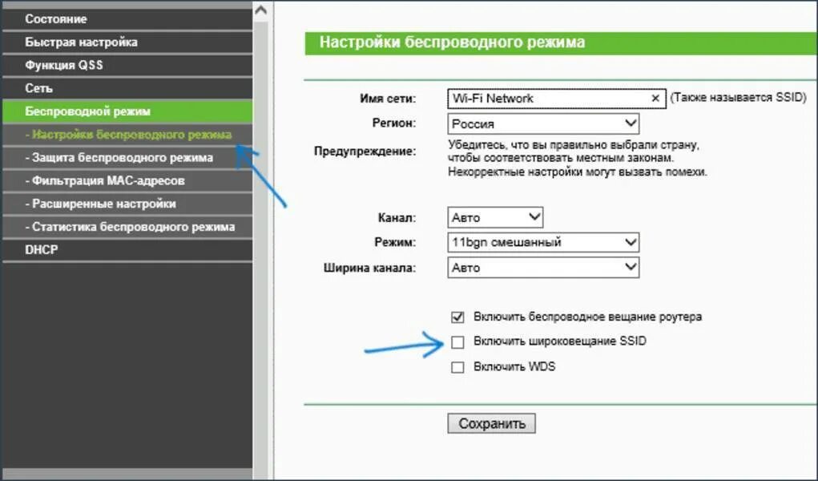818x481 pixels.
Task: Click the sidebar horizontal scrollbar at the bottom
Action: (127, 474)
